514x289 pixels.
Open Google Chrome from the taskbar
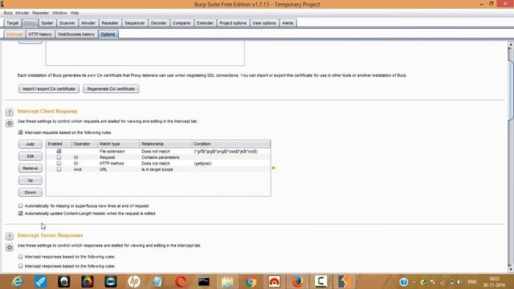tap(251, 282)
